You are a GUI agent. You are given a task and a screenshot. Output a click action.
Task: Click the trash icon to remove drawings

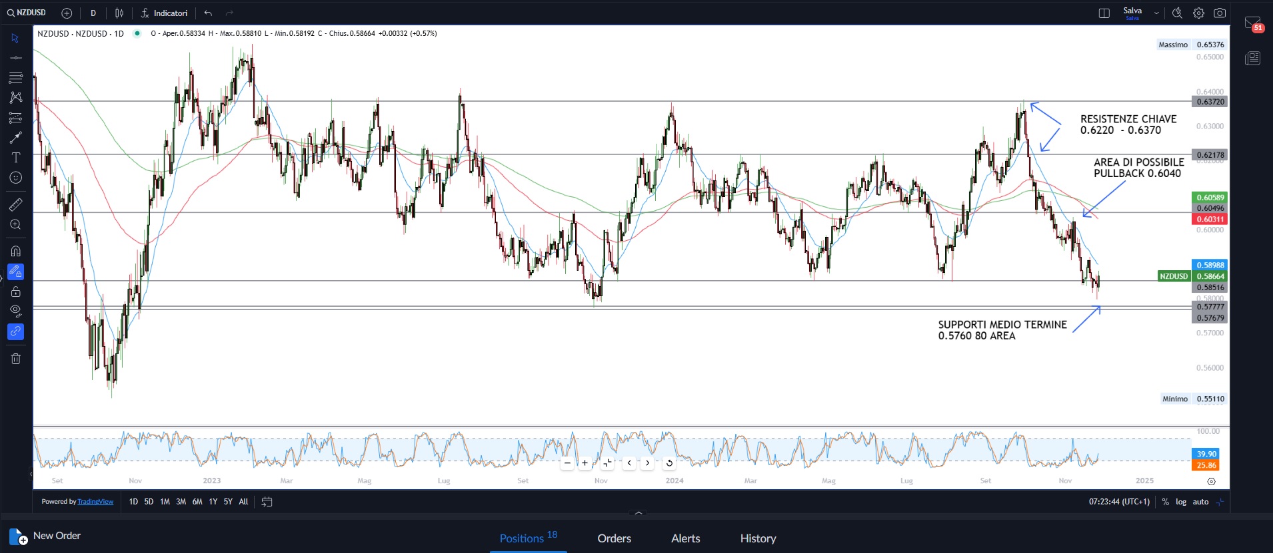(x=15, y=359)
